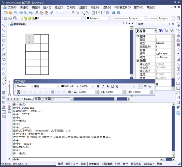Select the Arc draw tool
The image size is (182, 167).
coord(4,50)
